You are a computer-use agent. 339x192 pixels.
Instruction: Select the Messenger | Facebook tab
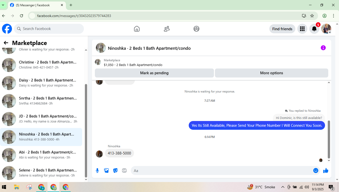coord(36,5)
